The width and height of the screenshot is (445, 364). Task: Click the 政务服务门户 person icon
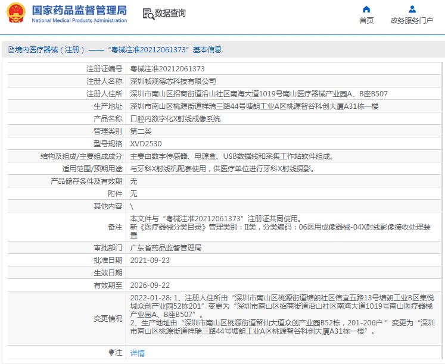click(412, 10)
